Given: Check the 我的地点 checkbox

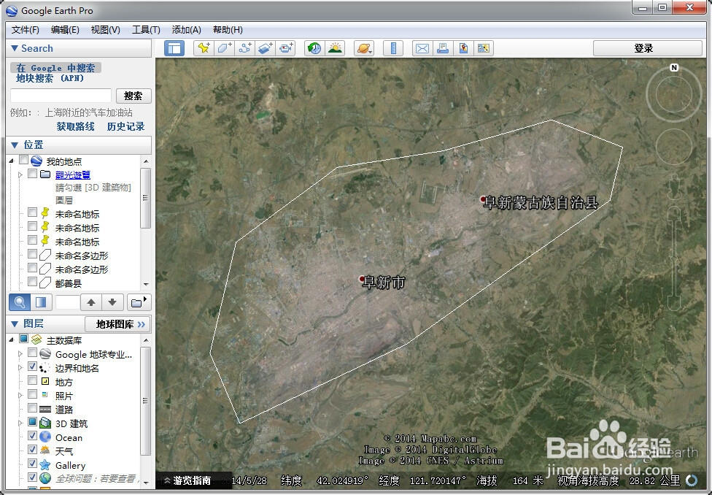Looking at the screenshot, I should coord(24,160).
